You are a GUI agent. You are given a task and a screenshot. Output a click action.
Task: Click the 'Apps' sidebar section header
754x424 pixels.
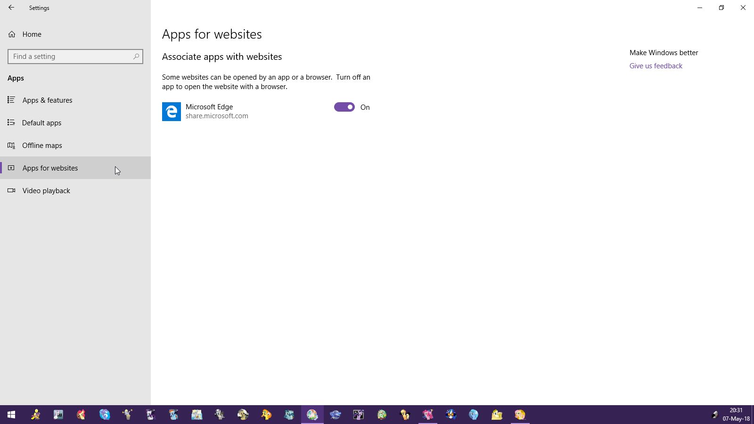point(16,78)
